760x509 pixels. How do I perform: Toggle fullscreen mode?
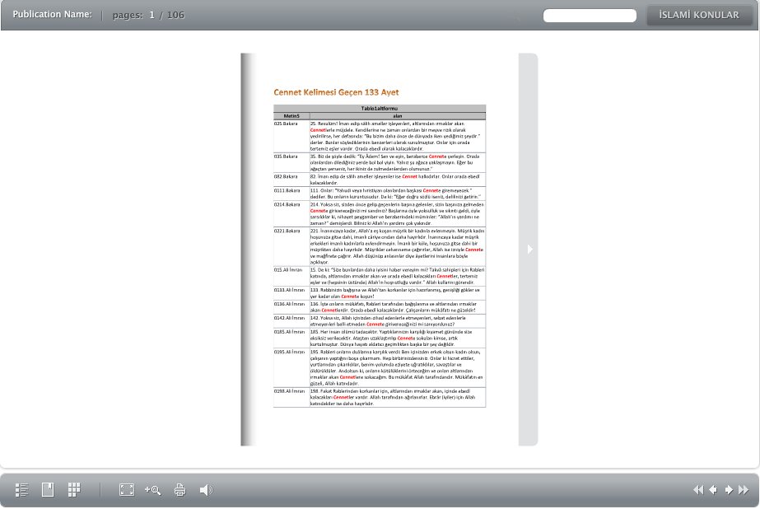pyautogui.click(x=127, y=490)
